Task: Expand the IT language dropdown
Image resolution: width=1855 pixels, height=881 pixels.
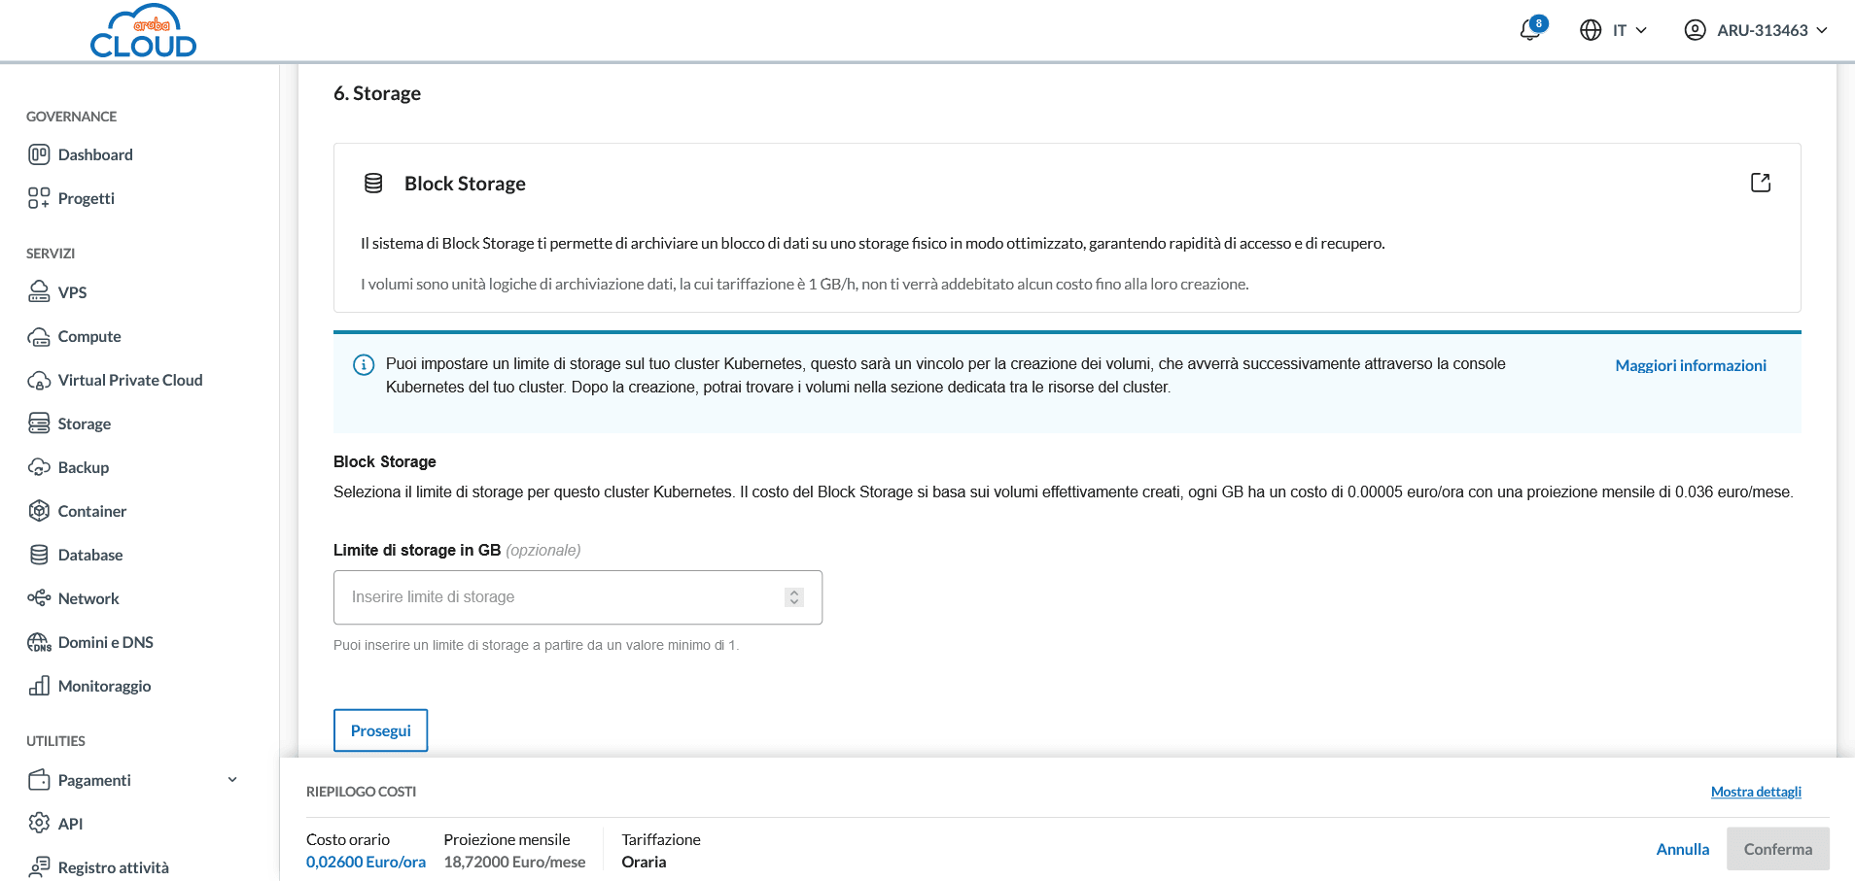Action: [x=1614, y=30]
